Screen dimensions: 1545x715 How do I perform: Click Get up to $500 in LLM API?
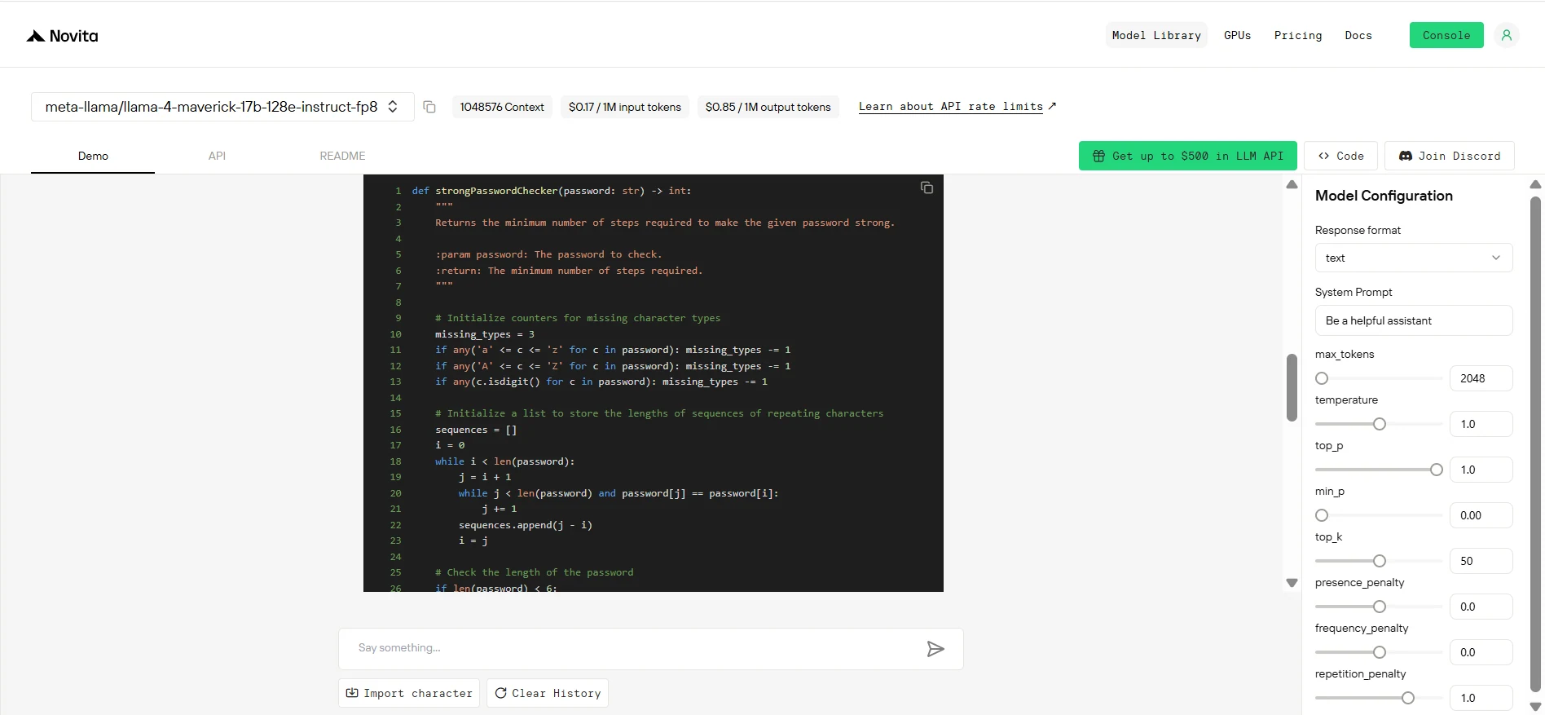pos(1187,156)
